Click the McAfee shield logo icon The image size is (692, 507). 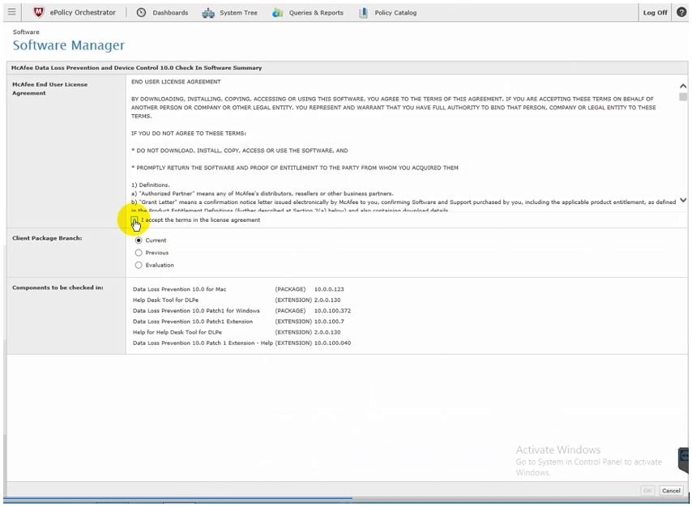(x=39, y=12)
